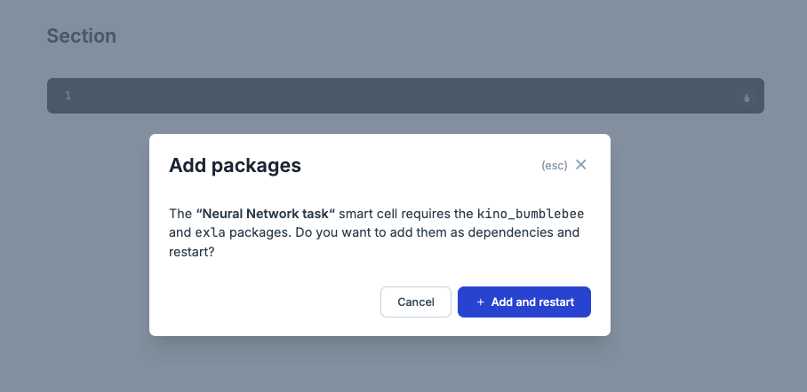Click the plus icon in the restart button

tap(481, 302)
